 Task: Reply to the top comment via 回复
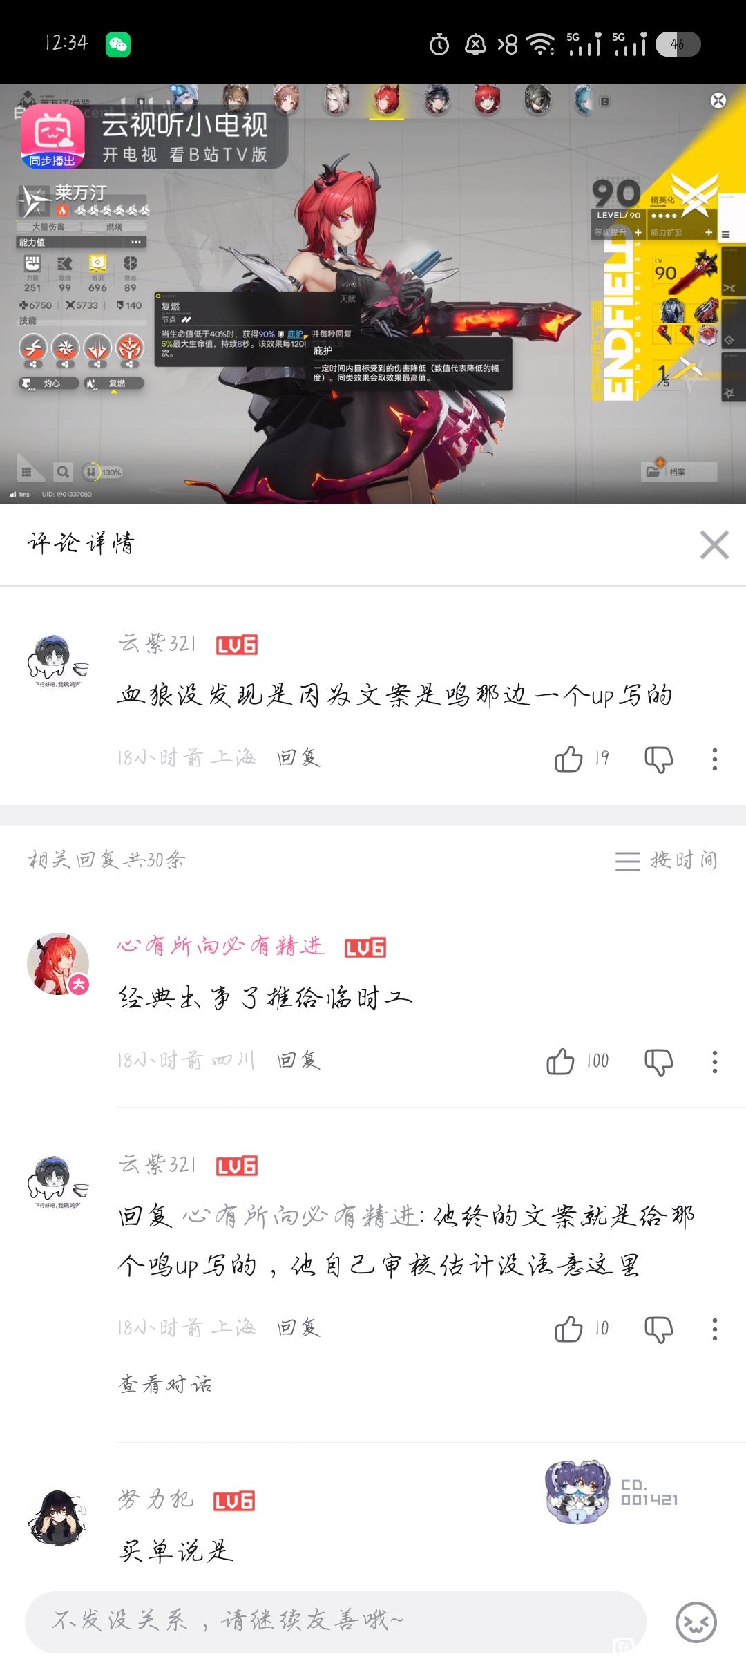(x=298, y=758)
